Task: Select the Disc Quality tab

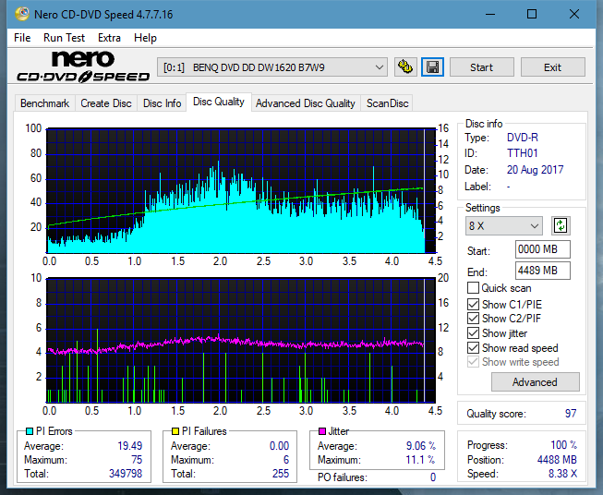Action: pos(219,102)
